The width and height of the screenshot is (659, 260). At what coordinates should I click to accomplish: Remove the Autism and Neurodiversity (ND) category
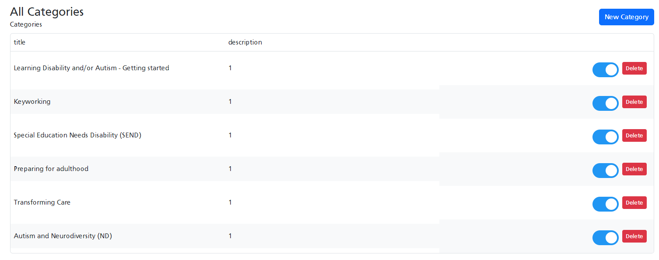pyautogui.click(x=634, y=236)
